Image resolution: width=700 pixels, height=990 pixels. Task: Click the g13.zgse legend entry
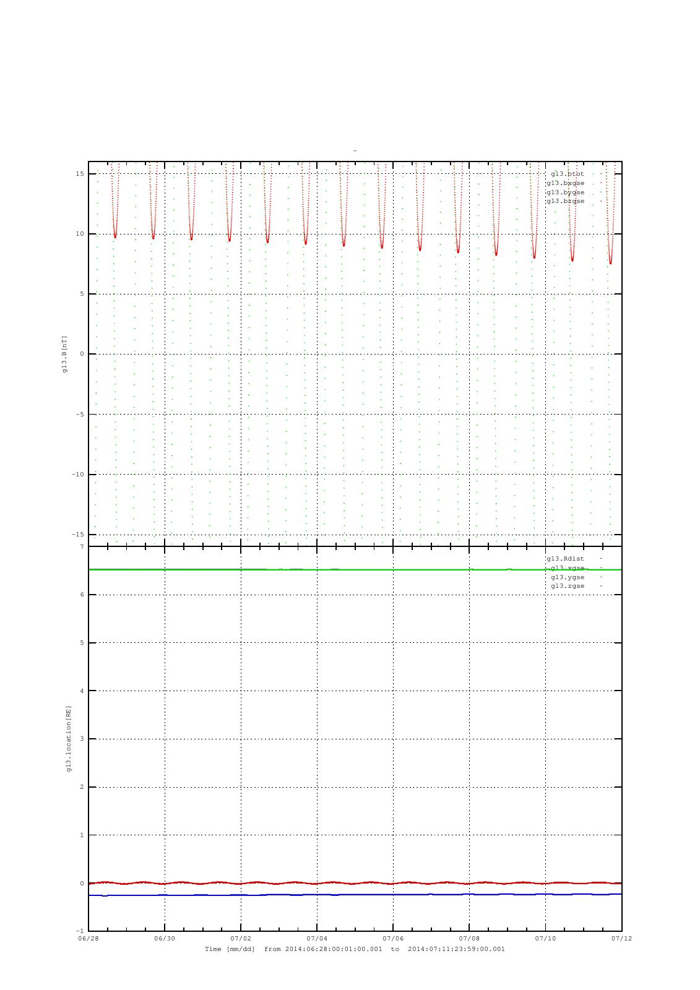tap(568, 586)
